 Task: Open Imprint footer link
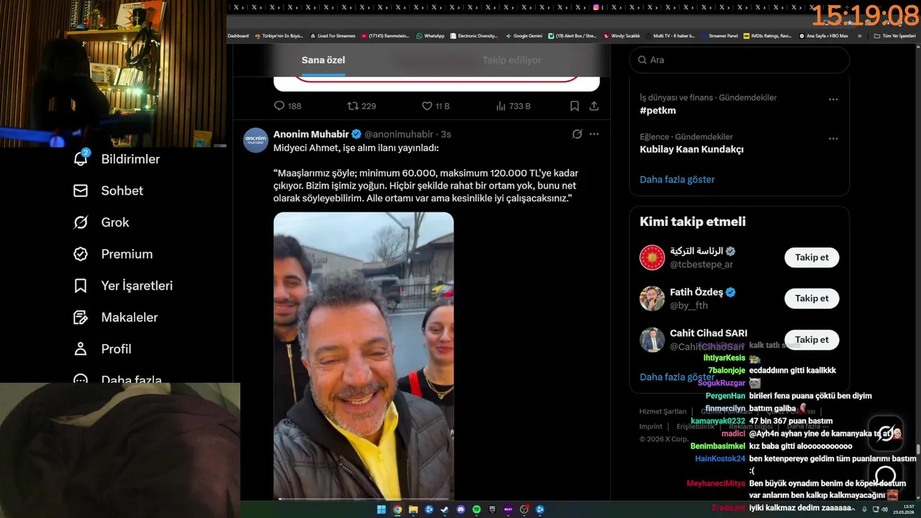pyautogui.click(x=650, y=427)
